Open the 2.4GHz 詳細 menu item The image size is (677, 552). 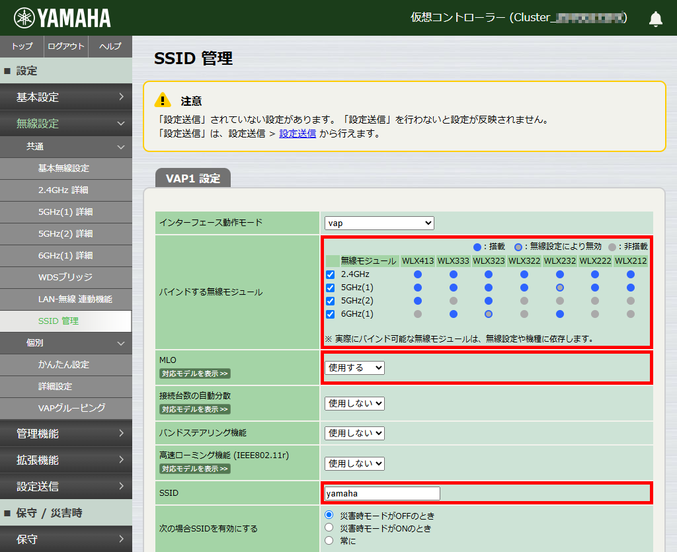pos(66,190)
